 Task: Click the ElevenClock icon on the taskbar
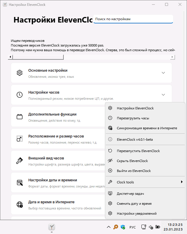point(52,227)
